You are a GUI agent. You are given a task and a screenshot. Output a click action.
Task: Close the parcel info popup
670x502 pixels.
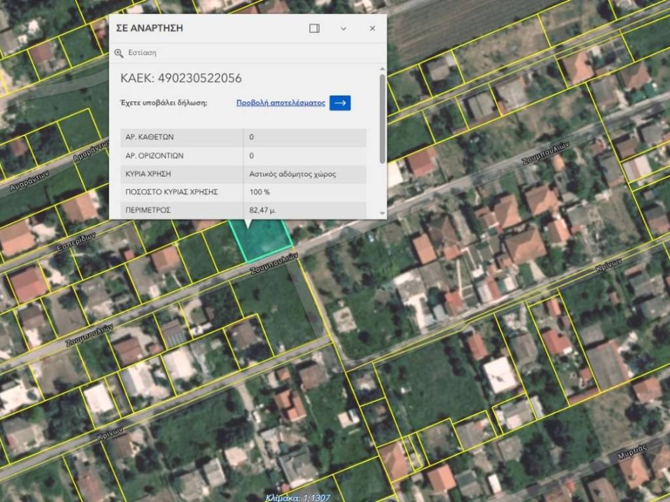pos(372,29)
